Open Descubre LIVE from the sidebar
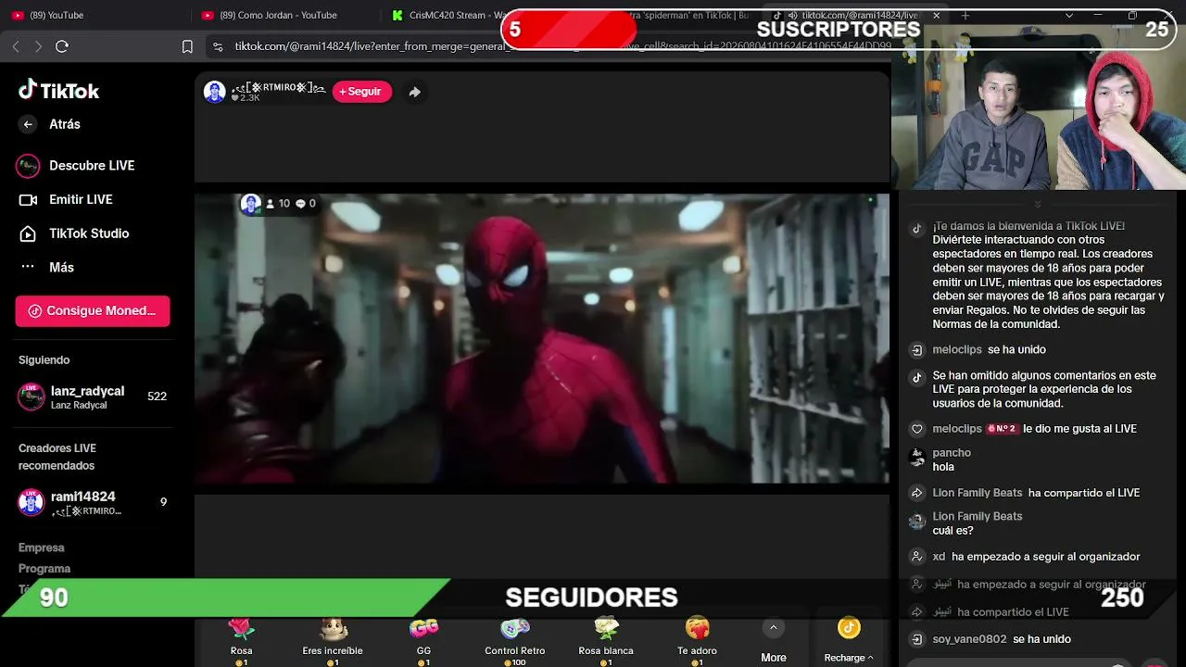Viewport: 1186px width, 667px height. (x=77, y=166)
